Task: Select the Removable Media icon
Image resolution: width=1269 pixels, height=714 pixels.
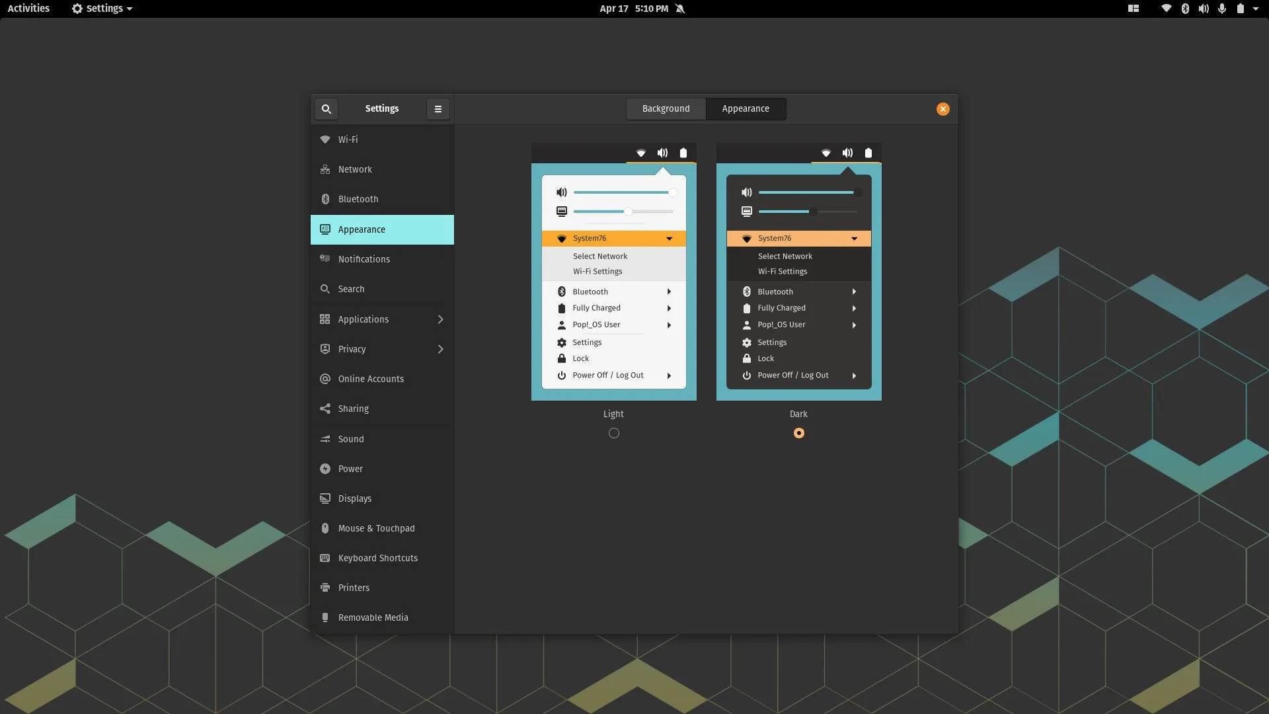Action: [325, 617]
